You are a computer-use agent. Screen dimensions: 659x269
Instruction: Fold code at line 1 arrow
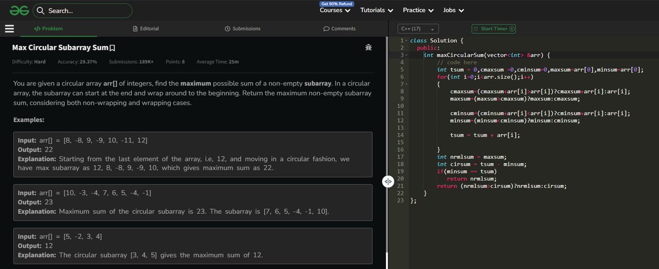[406, 41]
